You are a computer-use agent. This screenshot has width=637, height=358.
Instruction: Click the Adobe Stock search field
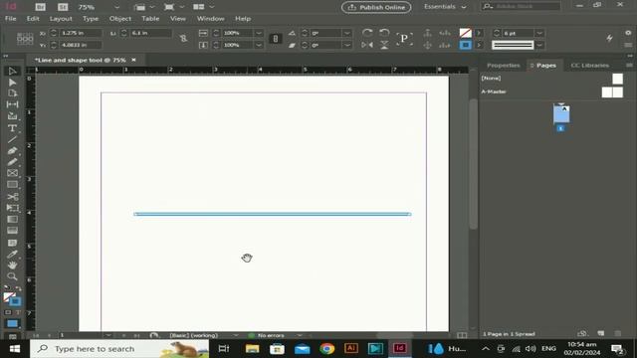point(521,7)
